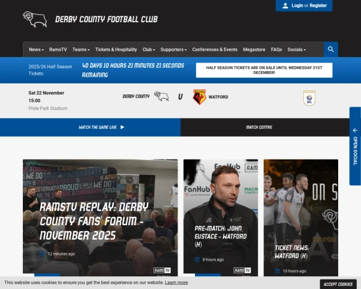Click calendar icon beside 12 minutes ago
The height and width of the screenshot is (289, 361).
[42, 253]
